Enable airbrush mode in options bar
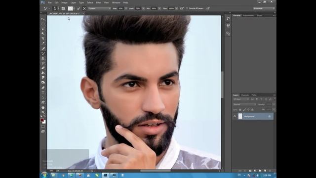This screenshot has width=316, height=178. 182,8
